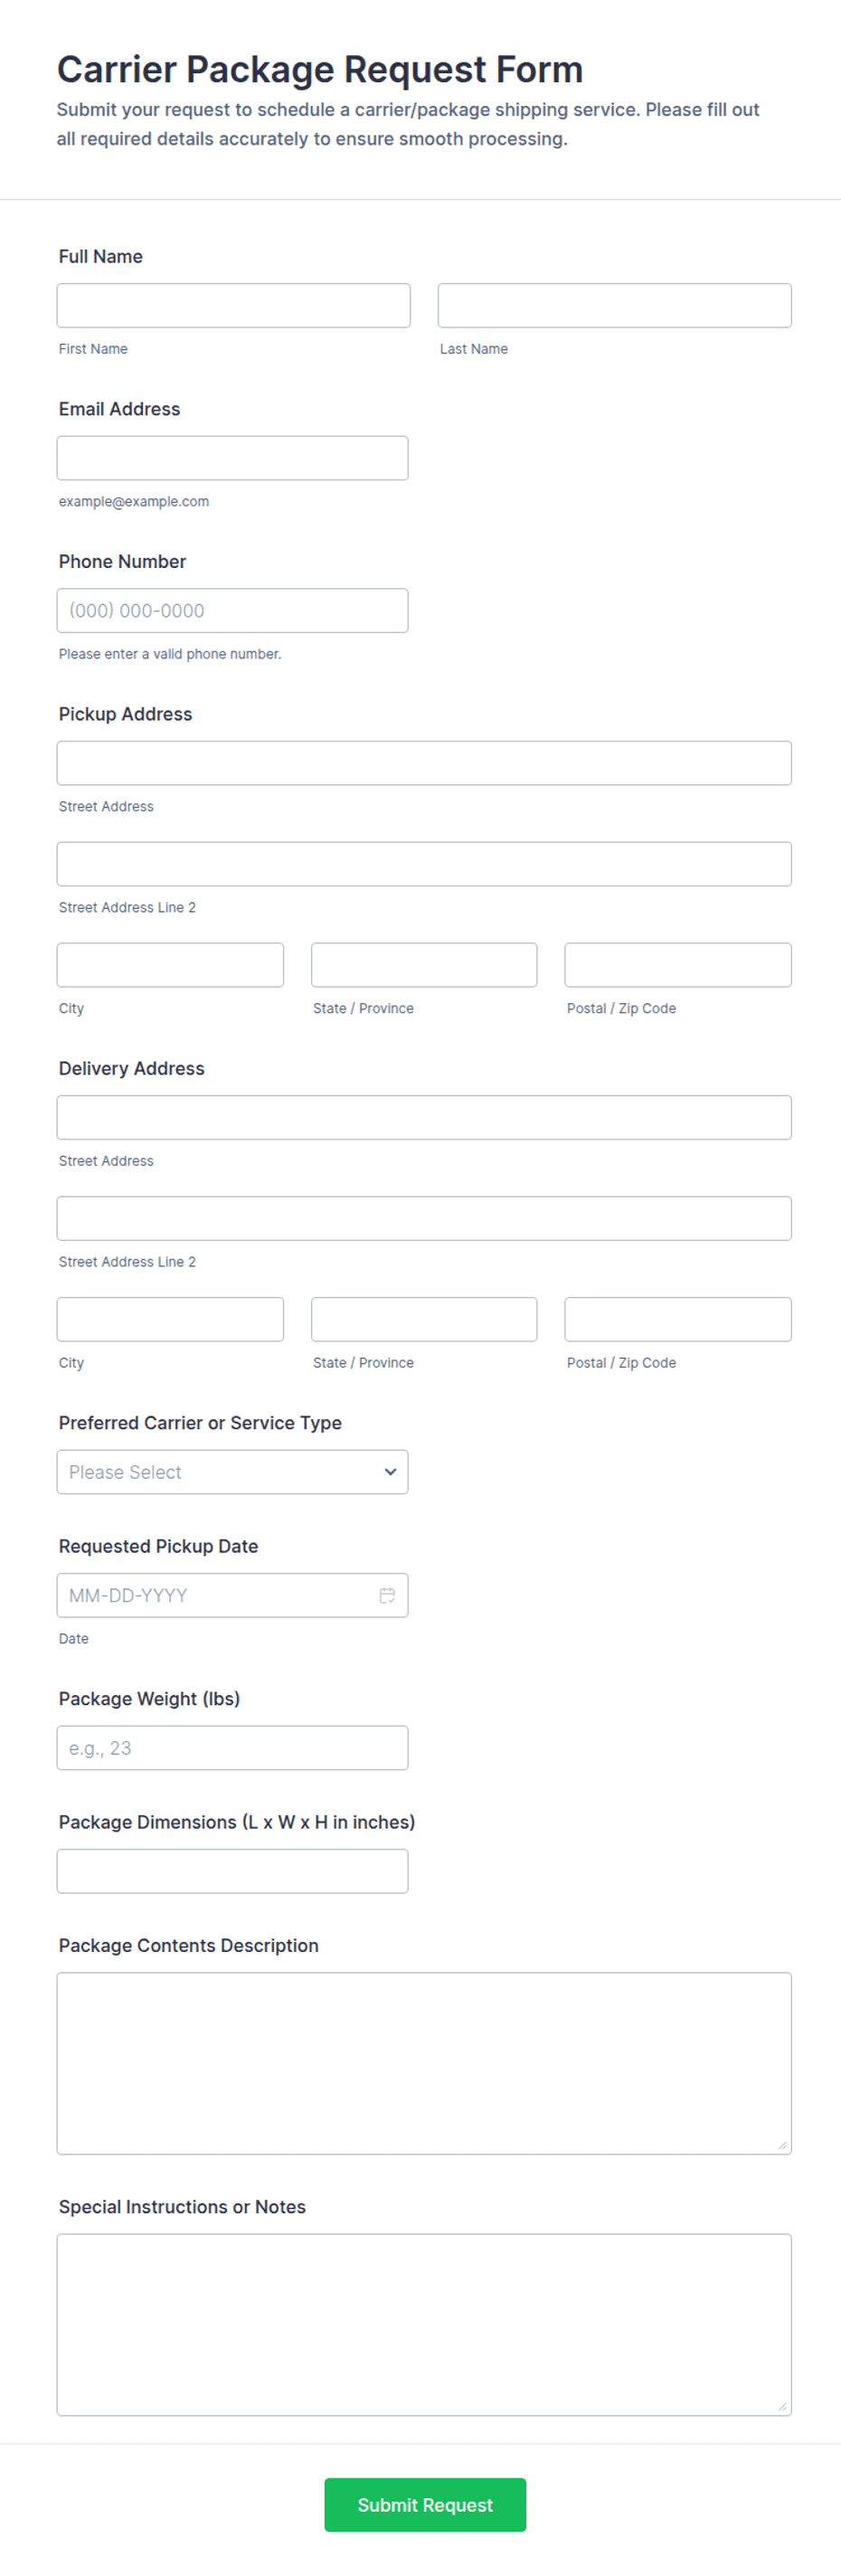Open the calendar icon in pickup date
841x2576 pixels.
(x=387, y=1595)
